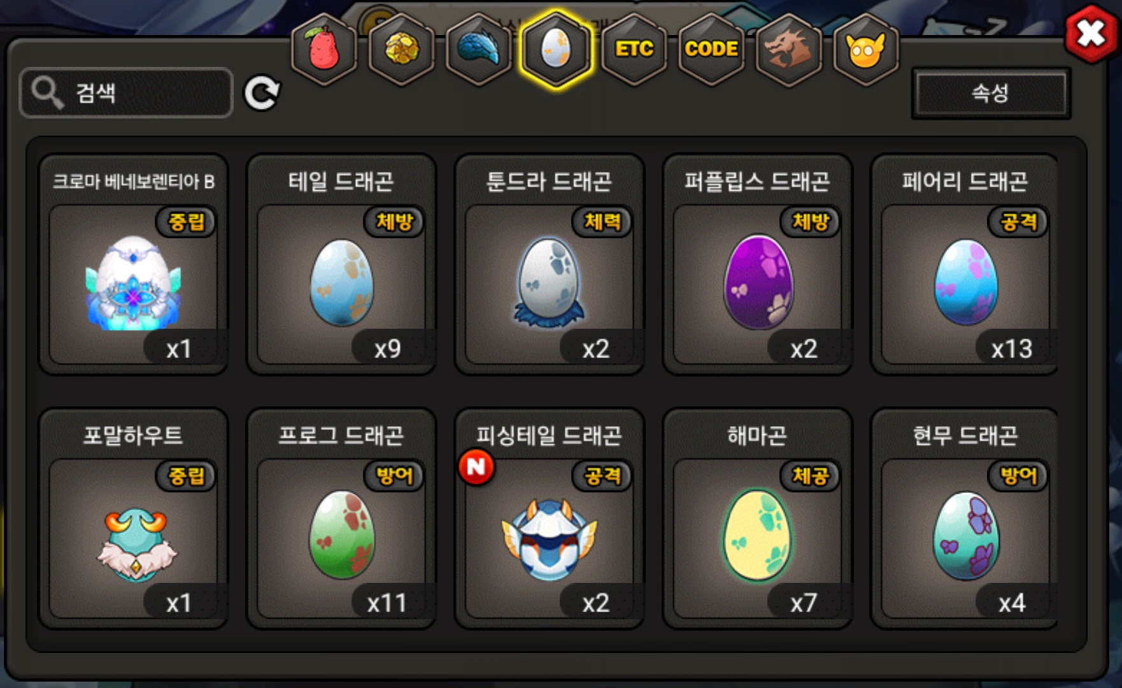Open the dragon head category tab

pyautogui.click(x=788, y=49)
